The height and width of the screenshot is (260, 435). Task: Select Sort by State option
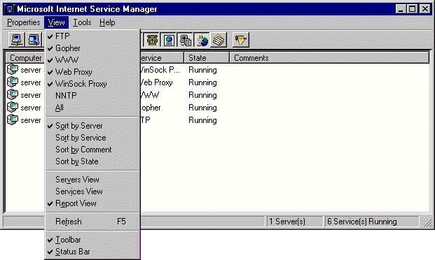pos(92,161)
